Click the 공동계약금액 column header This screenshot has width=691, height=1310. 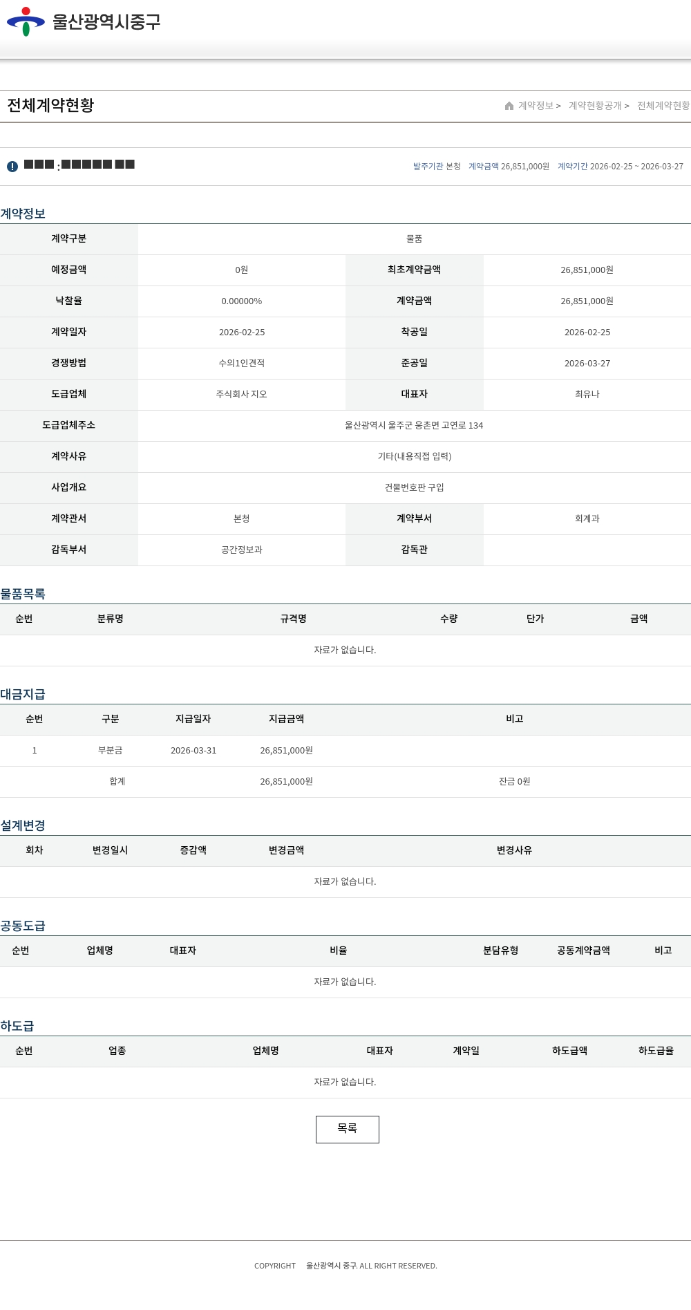583,951
